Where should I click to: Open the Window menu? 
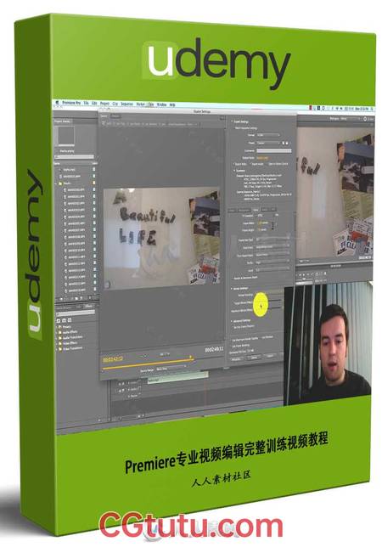[161, 104]
